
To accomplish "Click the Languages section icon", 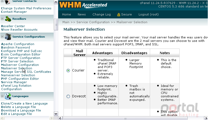I will [8, 96].
